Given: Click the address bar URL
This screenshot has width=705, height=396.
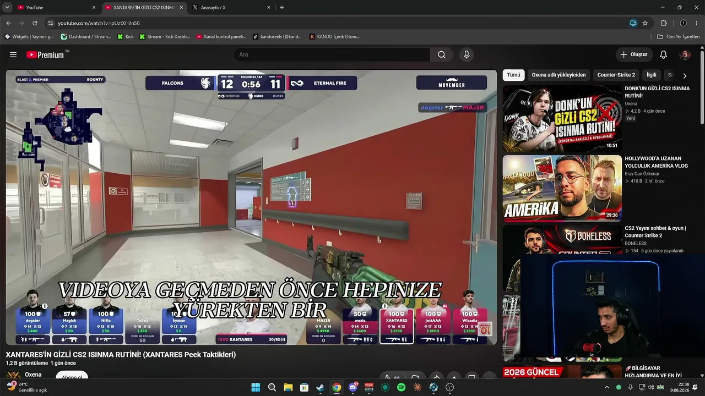Looking at the screenshot, I should pos(99,23).
